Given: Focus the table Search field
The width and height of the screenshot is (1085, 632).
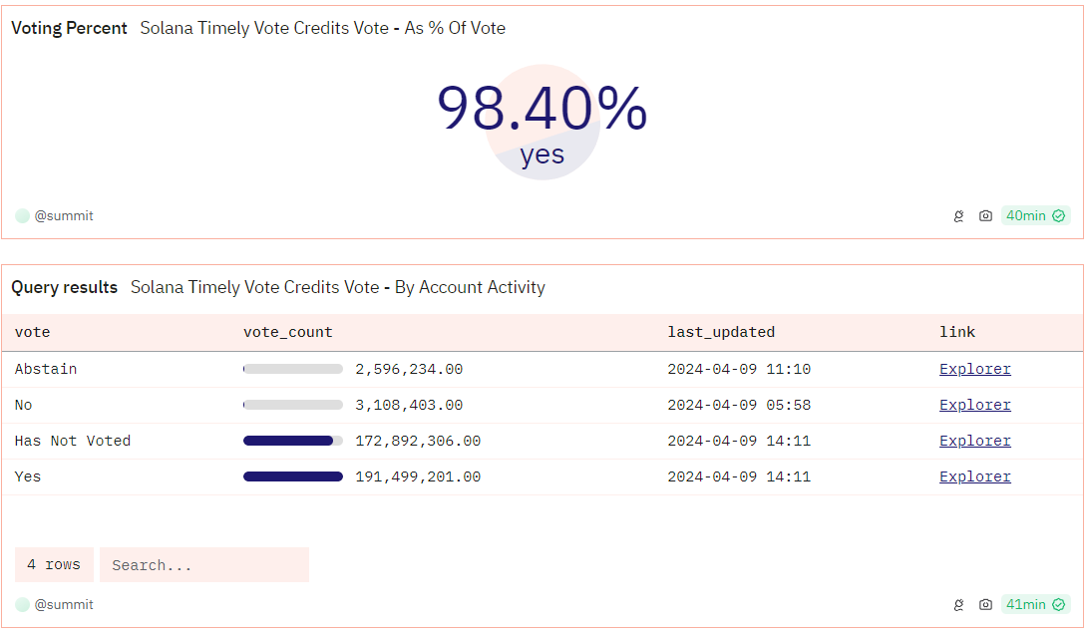Looking at the screenshot, I should pyautogui.click(x=204, y=565).
